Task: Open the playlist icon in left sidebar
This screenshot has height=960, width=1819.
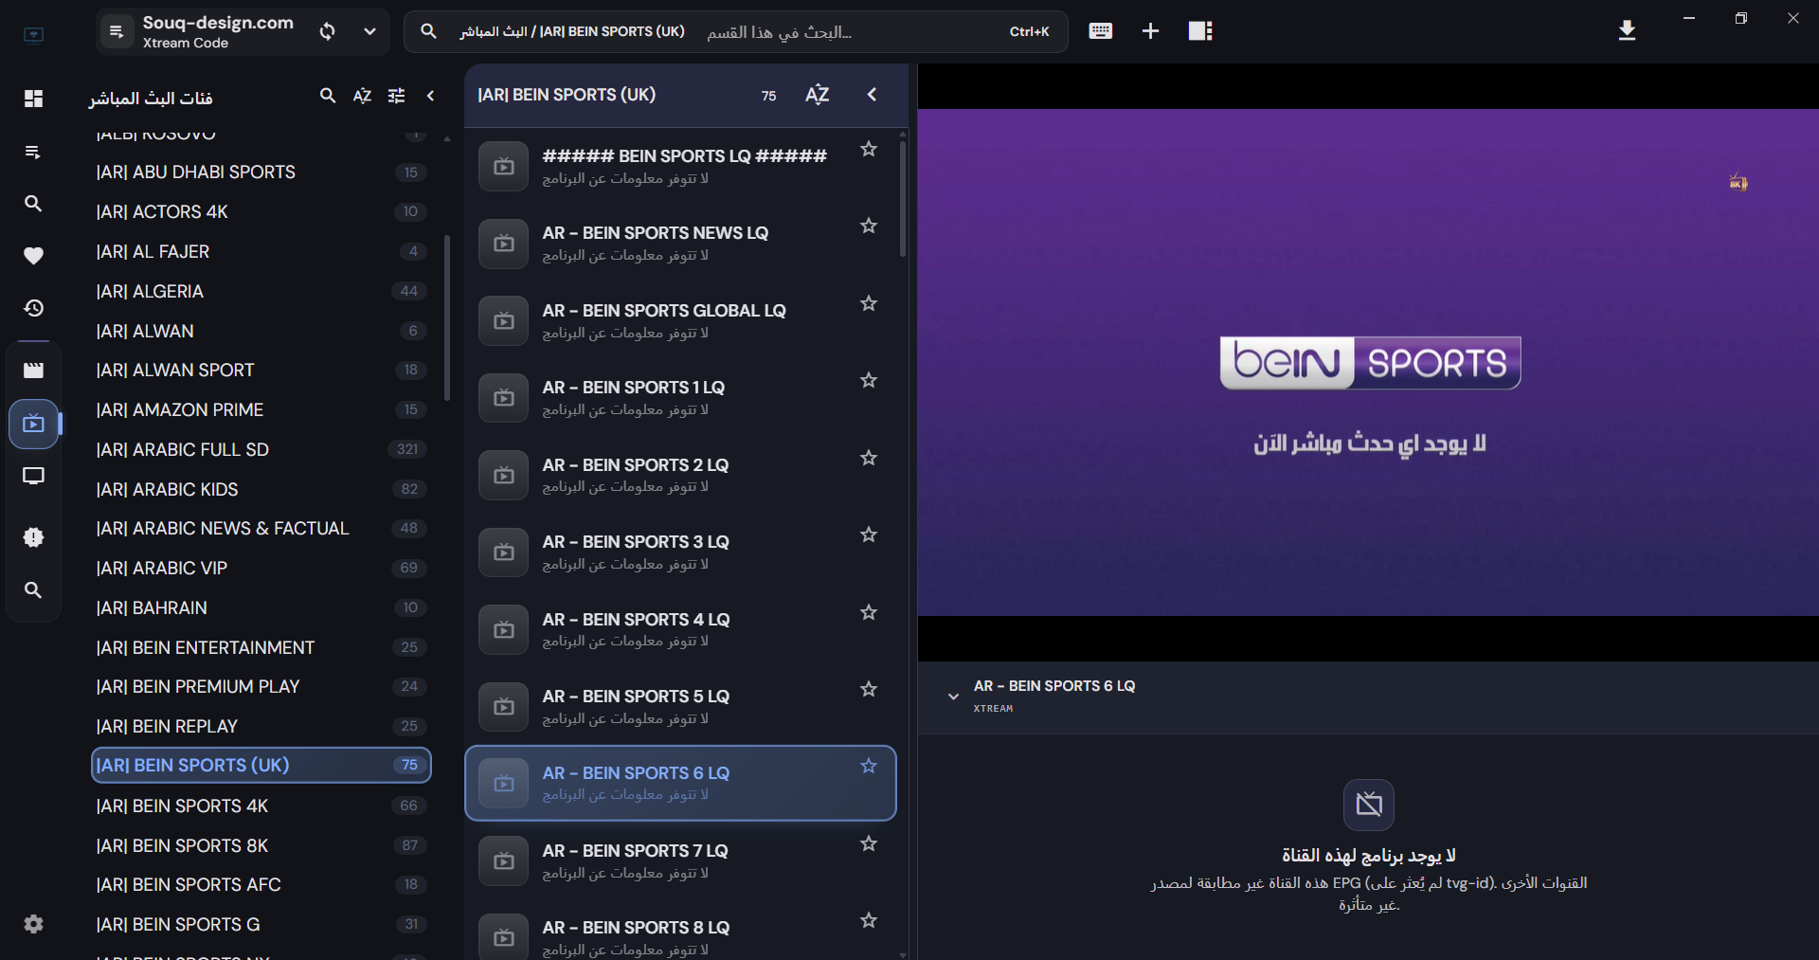Action: pos(33,152)
